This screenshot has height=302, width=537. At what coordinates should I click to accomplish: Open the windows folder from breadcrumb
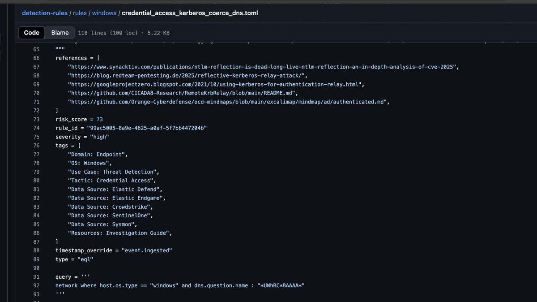[104, 13]
